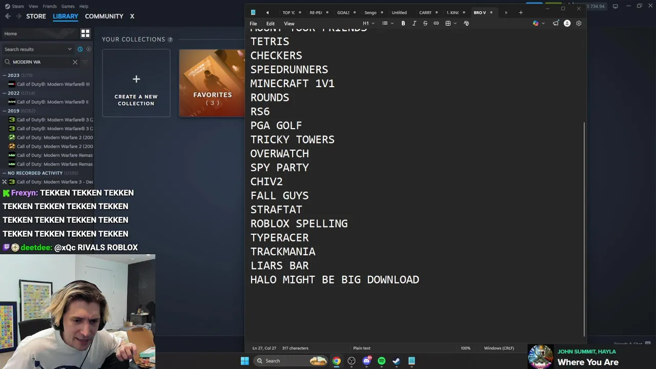The width and height of the screenshot is (656, 369).
Task: Open the H1 heading dropdown
Action: [x=368, y=23]
